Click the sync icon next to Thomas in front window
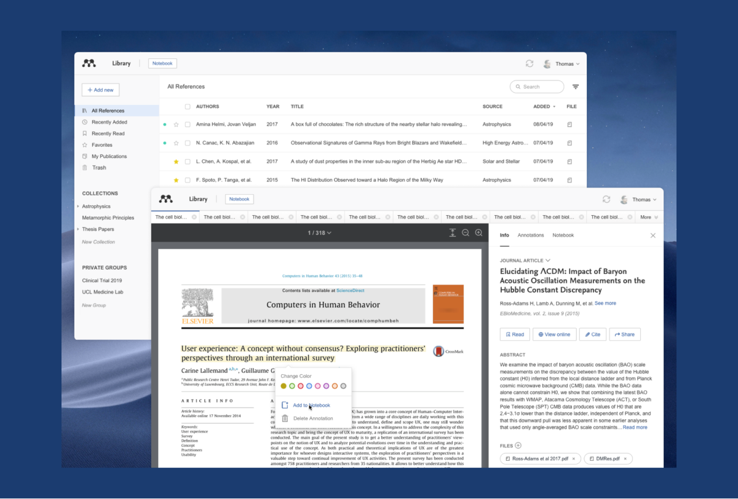This screenshot has height=499, width=738. (606, 200)
